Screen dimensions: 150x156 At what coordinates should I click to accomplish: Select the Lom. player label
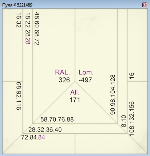pyautogui.click(x=86, y=72)
